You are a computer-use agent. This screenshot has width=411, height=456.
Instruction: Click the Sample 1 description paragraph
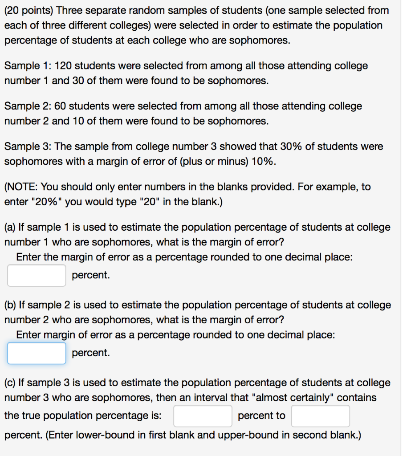186,73
